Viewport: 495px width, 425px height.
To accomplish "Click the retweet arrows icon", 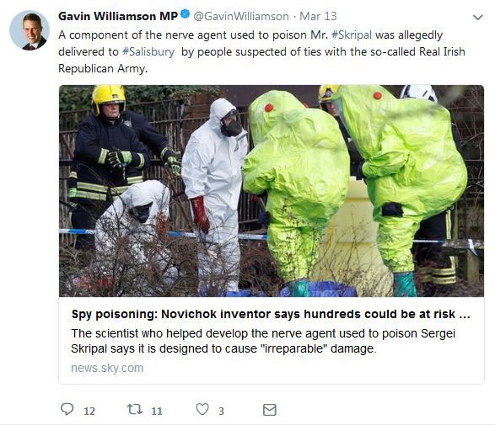I will coord(134,409).
